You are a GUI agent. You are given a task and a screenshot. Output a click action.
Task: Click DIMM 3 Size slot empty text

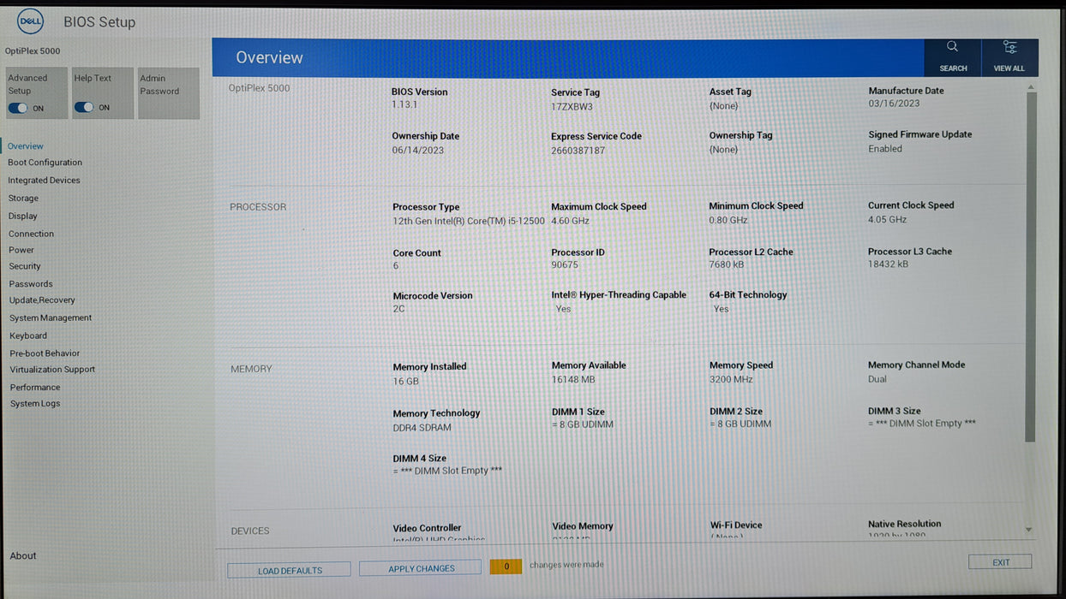pyautogui.click(x=922, y=424)
